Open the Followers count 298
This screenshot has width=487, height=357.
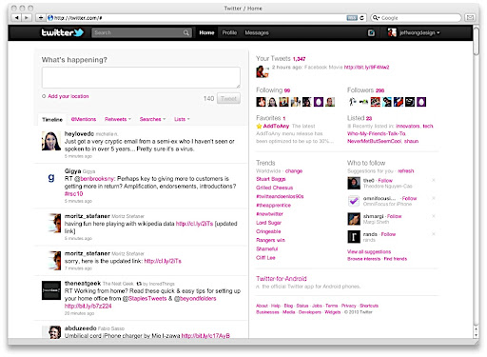tap(380, 90)
